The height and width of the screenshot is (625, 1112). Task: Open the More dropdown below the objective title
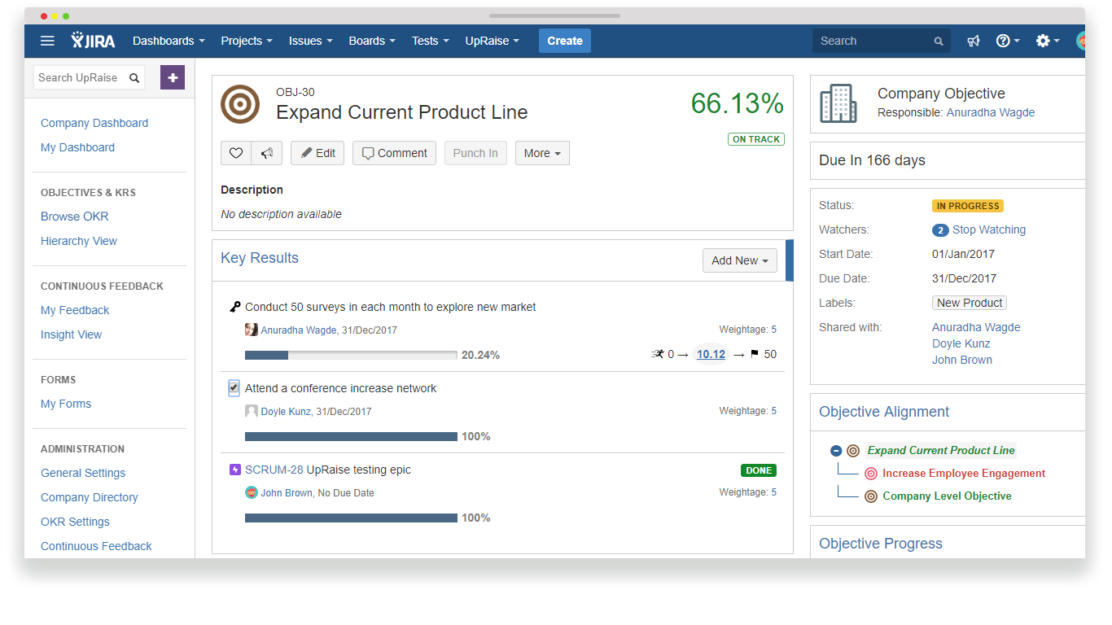click(542, 153)
